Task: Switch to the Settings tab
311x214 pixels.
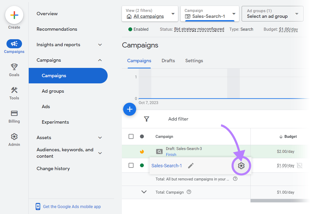Action: tap(194, 61)
